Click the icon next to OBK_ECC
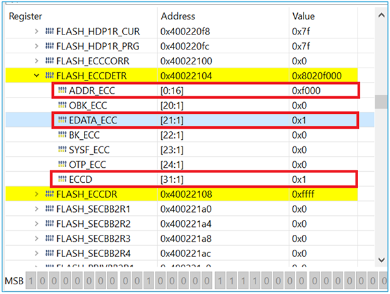This screenshot has width=390, height=294. tap(62, 105)
